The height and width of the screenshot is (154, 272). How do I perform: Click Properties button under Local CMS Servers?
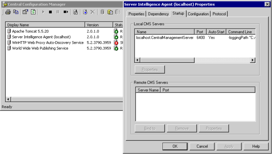tap(150, 70)
